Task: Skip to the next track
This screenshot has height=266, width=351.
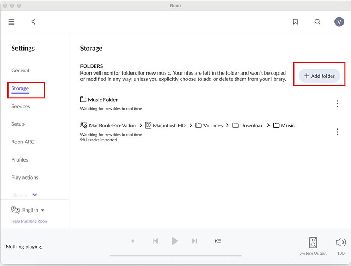Action: pyautogui.click(x=194, y=241)
